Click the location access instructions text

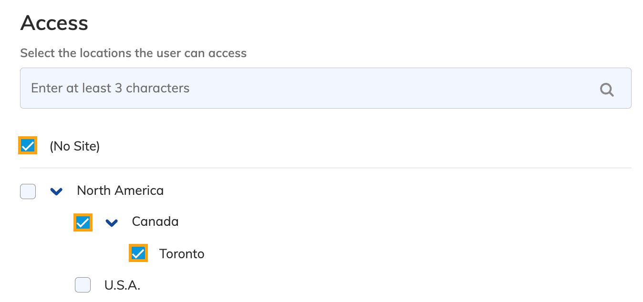click(133, 53)
